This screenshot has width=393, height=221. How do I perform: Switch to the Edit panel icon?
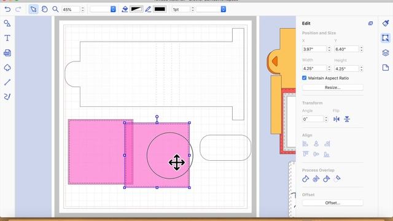(386, 38)
